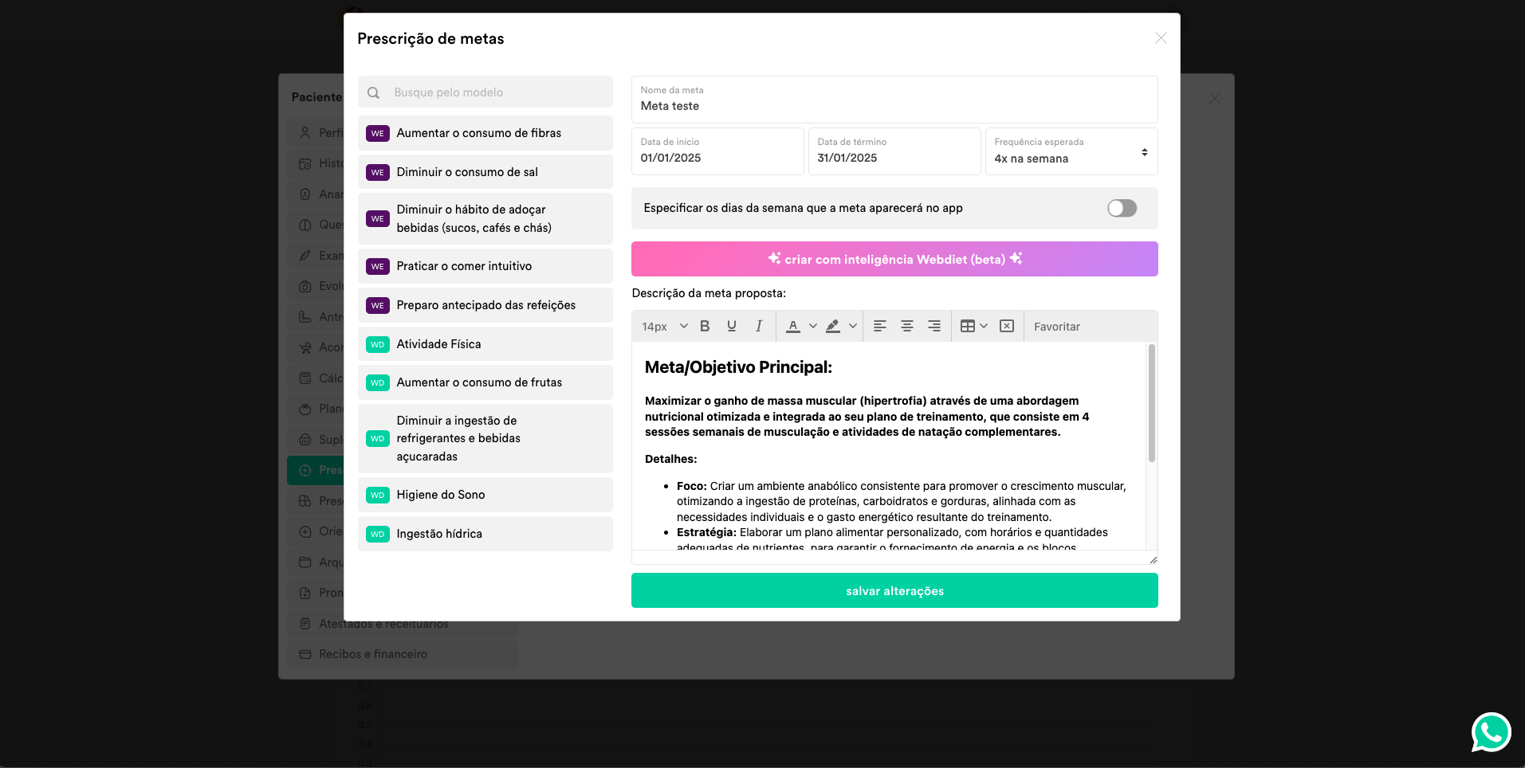Open the Frequência esperada dropdown
This screenshot has height=768, width=1525.
pos(1071,151)
